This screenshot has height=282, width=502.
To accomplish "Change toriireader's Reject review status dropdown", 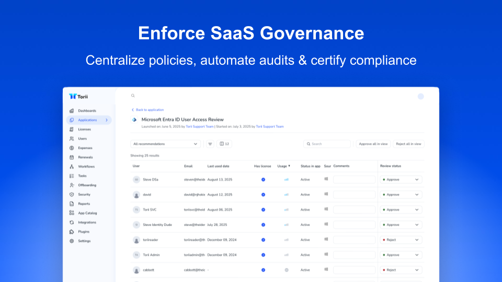I will click(x=401, y=240).
